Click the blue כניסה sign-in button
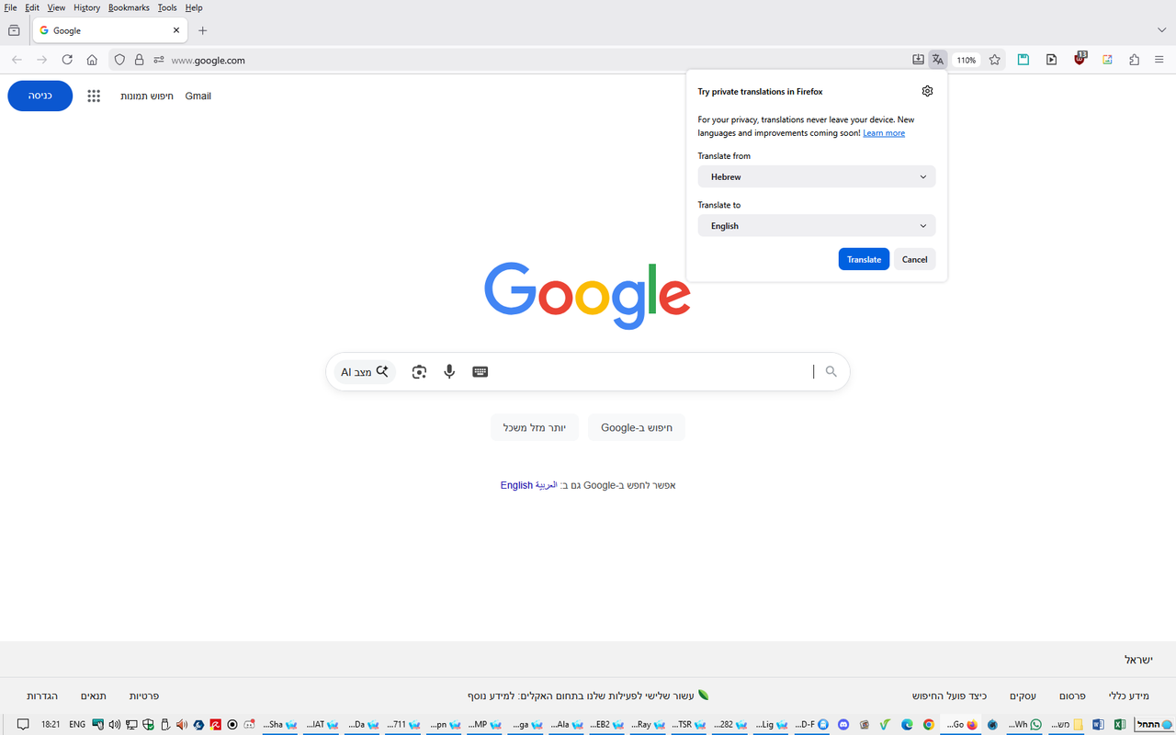The width and height of the screenshot is (1176, 735). click(x=40, y=96)
